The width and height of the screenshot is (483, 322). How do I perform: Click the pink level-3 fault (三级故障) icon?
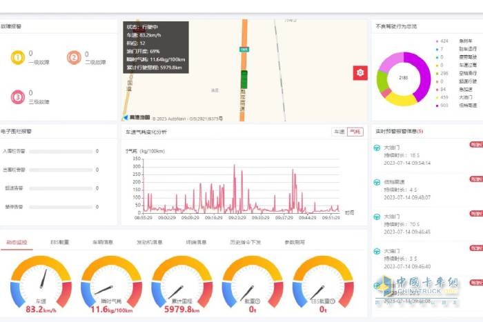(17, 97)
